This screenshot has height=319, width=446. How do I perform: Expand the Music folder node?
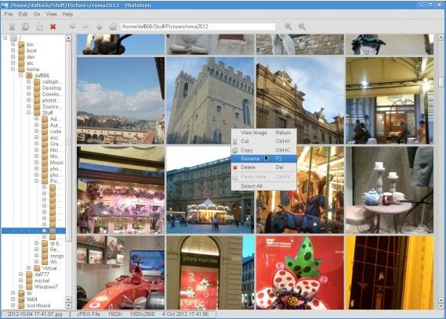[37, 163]
